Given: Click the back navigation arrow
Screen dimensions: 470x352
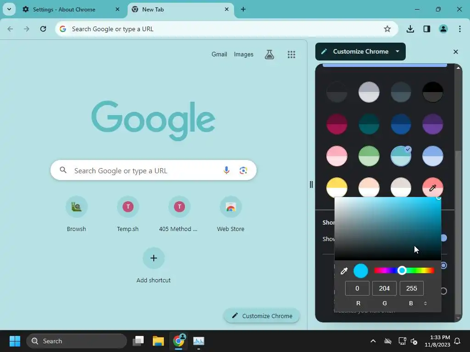Looking at the screenshot, I should tap(10, 29).
